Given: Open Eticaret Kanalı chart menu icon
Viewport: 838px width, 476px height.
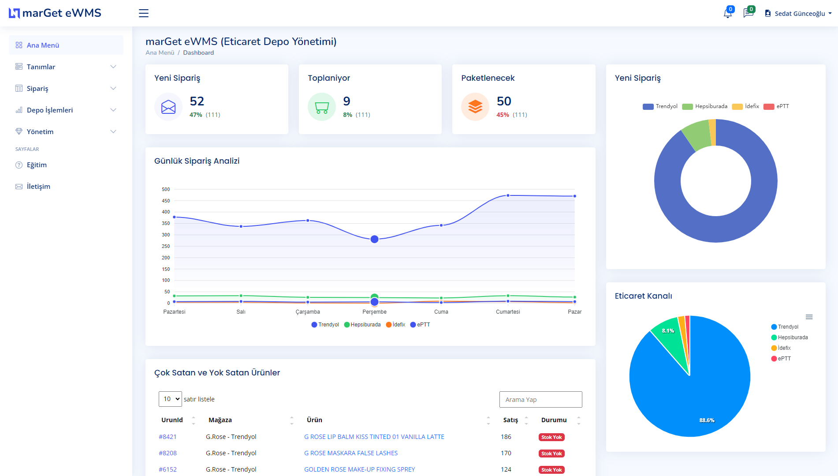Looking at the screenshot, I should (x=809, y=317).
